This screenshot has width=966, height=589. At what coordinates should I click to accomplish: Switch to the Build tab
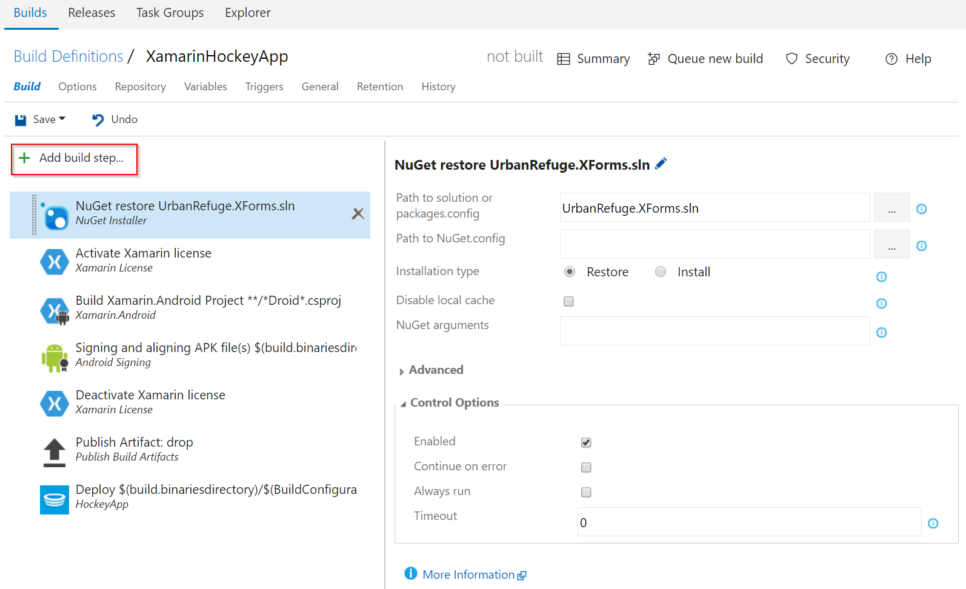click(27, 87)
